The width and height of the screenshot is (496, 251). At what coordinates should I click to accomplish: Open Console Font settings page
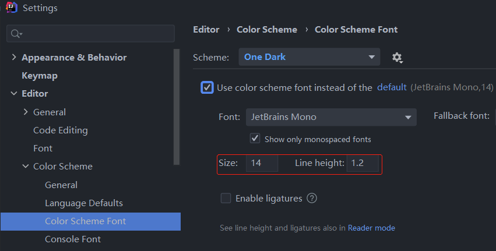tap(73, 239)
